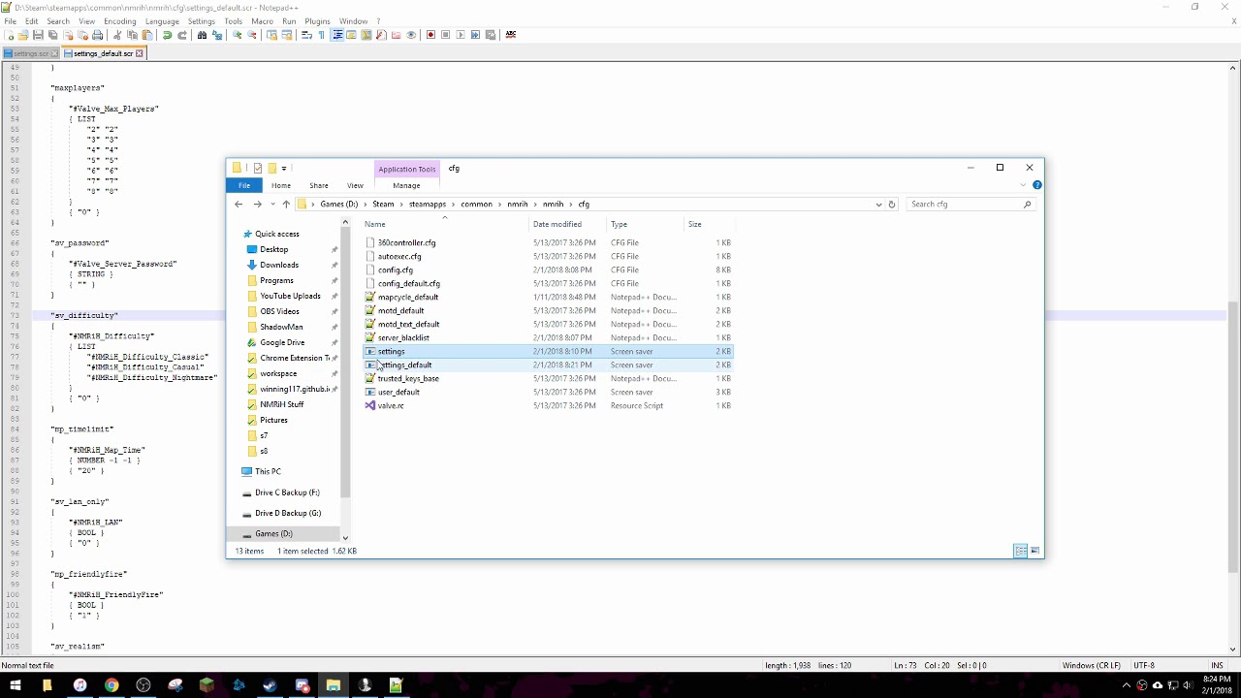
Task: Expand the ribbon with the caret next to Help
Action: (x=1023, y=185)
